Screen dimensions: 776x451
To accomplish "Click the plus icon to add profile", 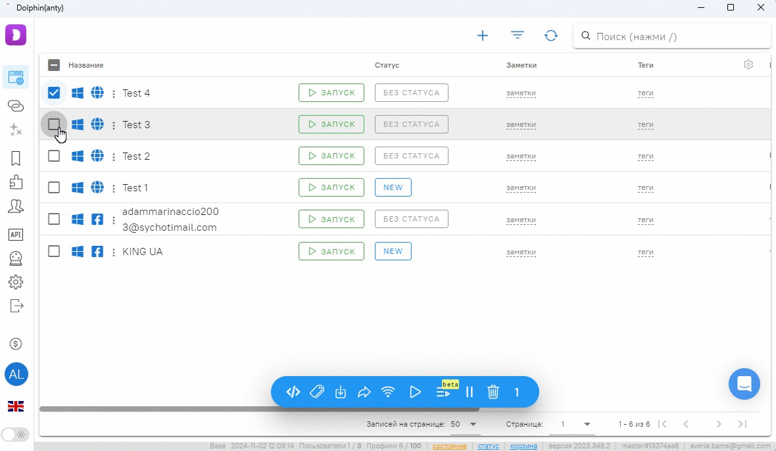I will [x=483, y=36].
